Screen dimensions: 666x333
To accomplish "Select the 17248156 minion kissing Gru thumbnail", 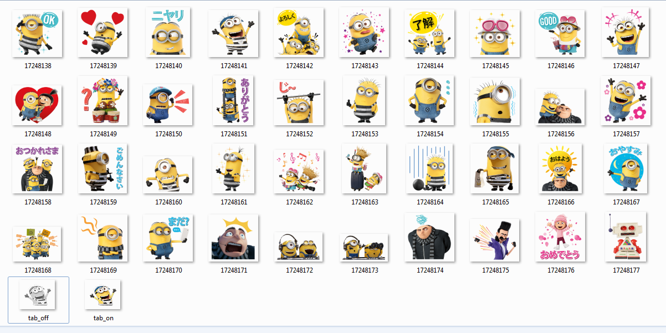I will coord(561,106).
